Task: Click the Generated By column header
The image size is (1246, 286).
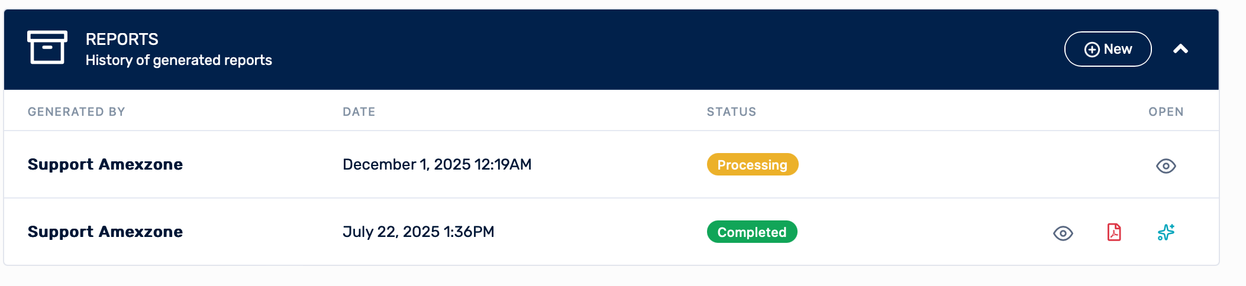Action: tap(76, 112)
